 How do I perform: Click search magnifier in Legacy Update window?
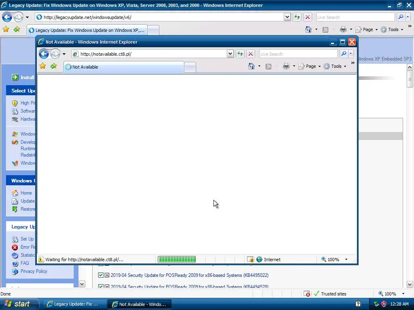coord(401,17)
